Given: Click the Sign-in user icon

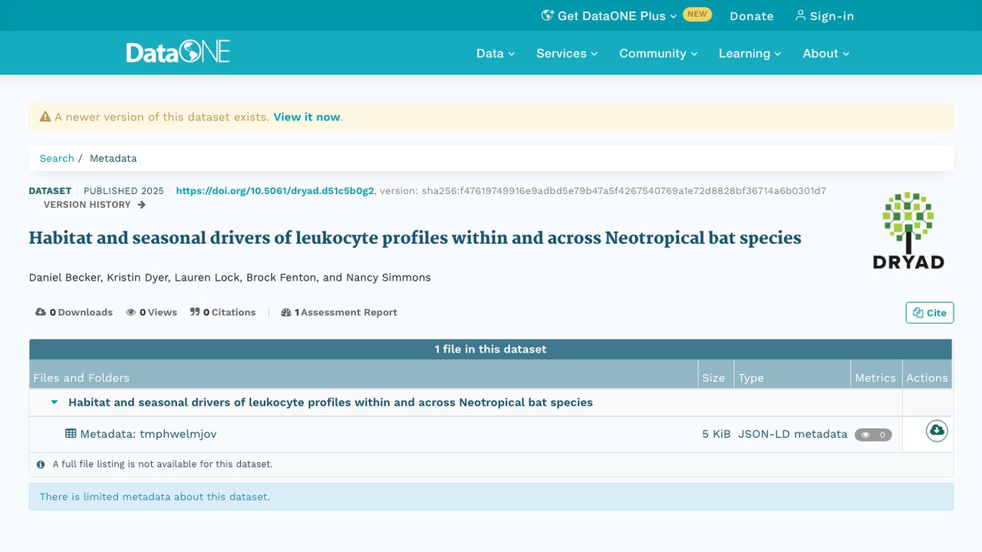Looking at the screenshot, I should tap(800, 15).
